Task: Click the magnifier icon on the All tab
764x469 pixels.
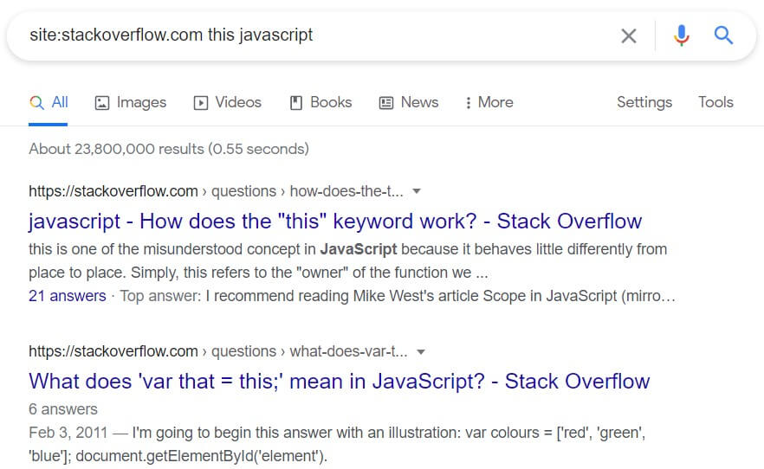Action: click(36, 103)
